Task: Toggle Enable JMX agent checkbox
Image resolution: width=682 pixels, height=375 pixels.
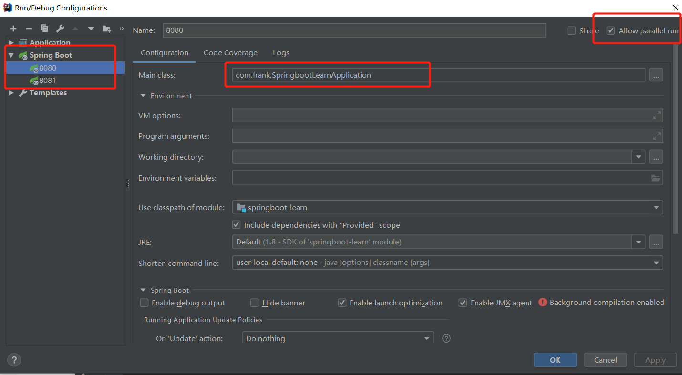Action: [463, 303]
